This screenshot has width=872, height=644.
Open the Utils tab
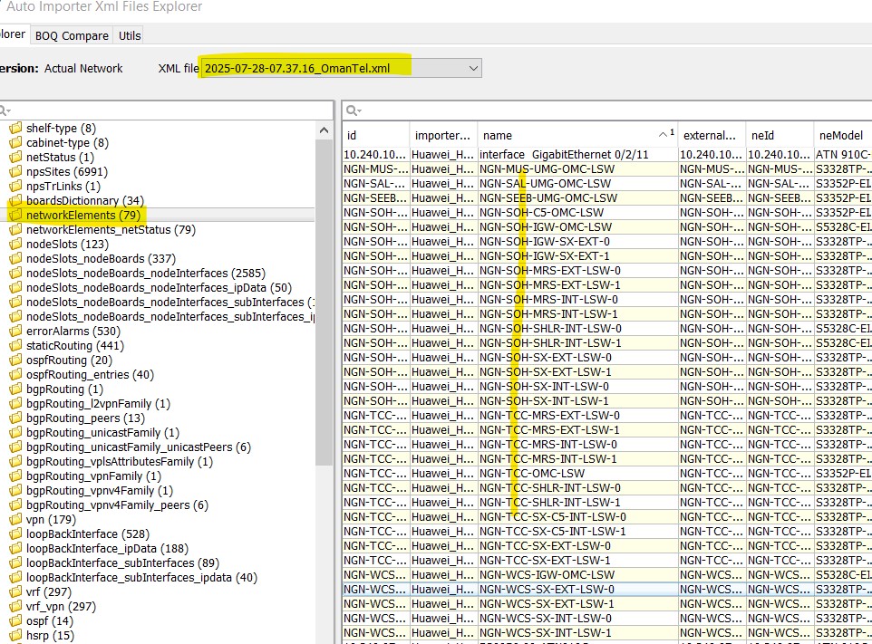tap(130, 35)
